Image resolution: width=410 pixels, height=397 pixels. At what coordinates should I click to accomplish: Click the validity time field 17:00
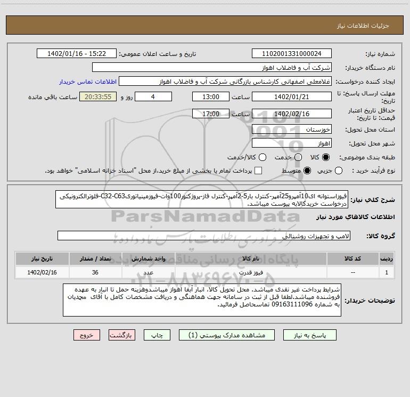211,114
